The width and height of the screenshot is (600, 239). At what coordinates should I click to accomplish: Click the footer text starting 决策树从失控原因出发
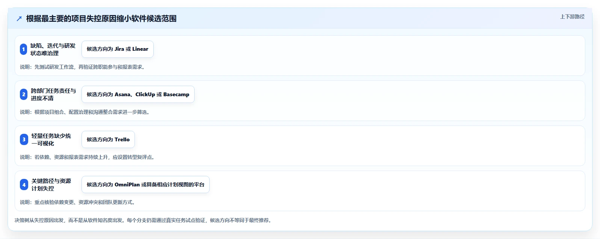(x=144, y=220)
